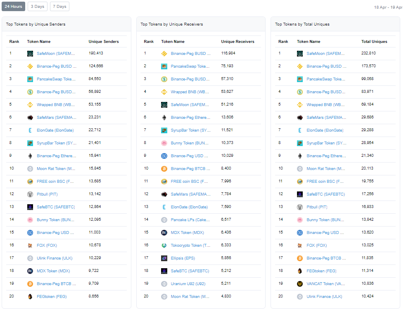Switch to the 7 Days tab

59,7
